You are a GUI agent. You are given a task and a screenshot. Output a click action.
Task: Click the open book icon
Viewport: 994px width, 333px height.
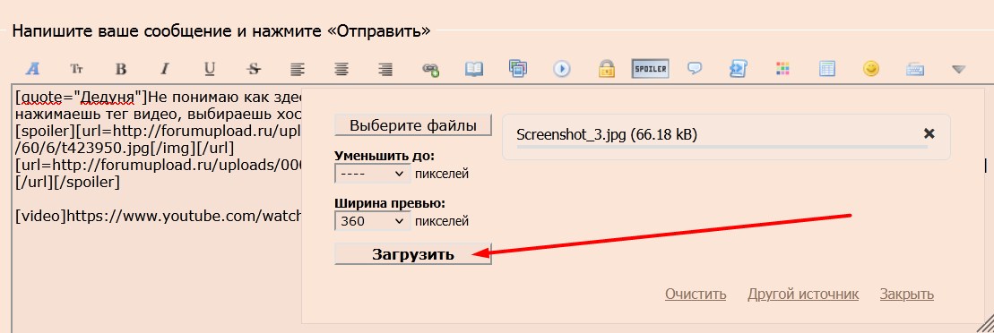pyautogui.click(x=474, y=68)
